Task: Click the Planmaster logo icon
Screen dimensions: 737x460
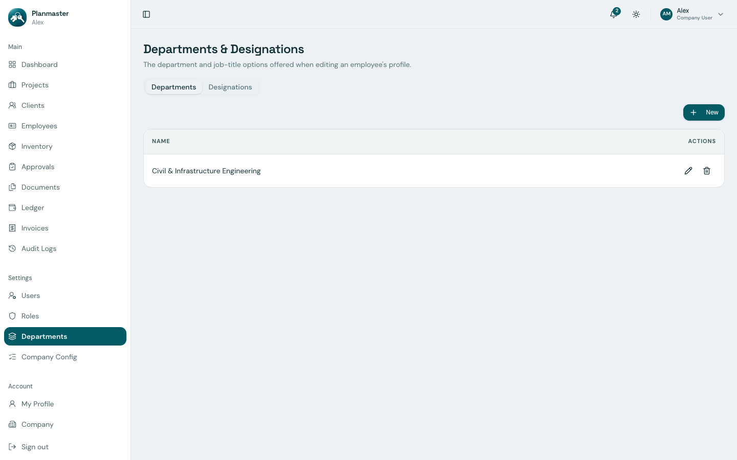Action: pos(17,17)
